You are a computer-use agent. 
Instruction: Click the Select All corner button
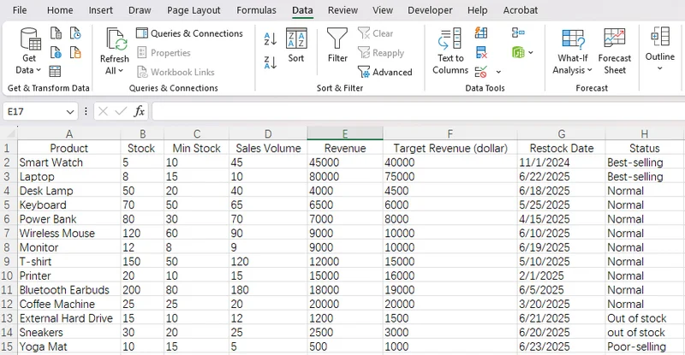9,133
